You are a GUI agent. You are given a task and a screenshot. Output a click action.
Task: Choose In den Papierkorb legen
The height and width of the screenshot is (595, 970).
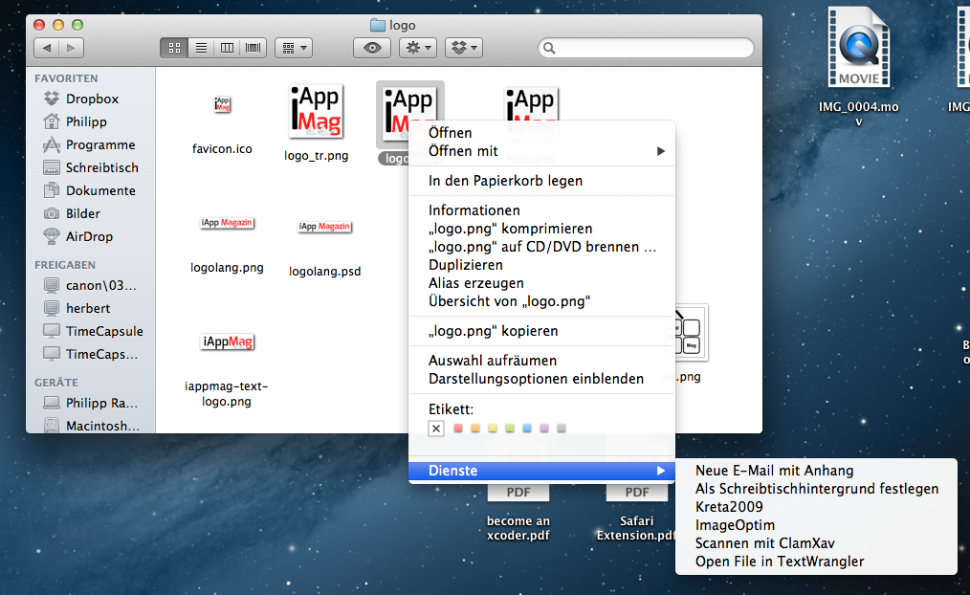click(541, 181)
